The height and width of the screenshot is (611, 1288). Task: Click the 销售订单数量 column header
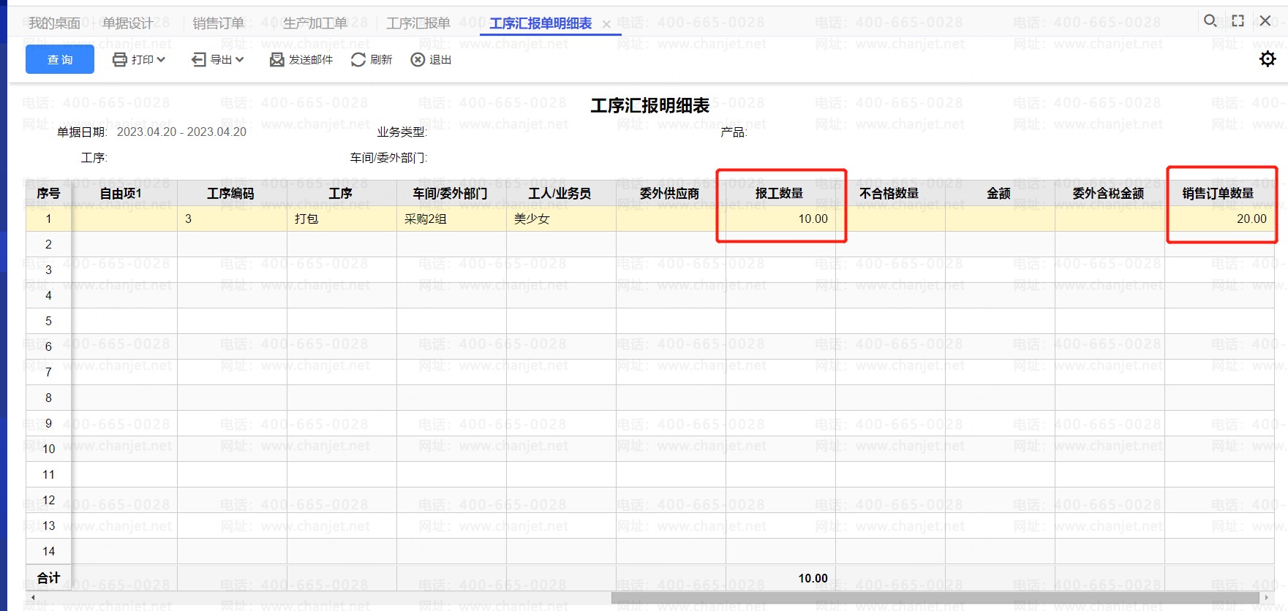click(1219, 193)
